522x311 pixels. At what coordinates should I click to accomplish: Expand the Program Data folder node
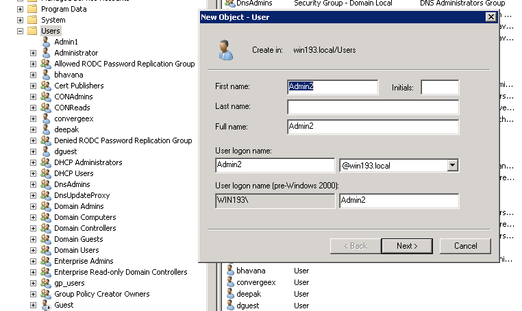pyautogui.click(x=21, y=9)
